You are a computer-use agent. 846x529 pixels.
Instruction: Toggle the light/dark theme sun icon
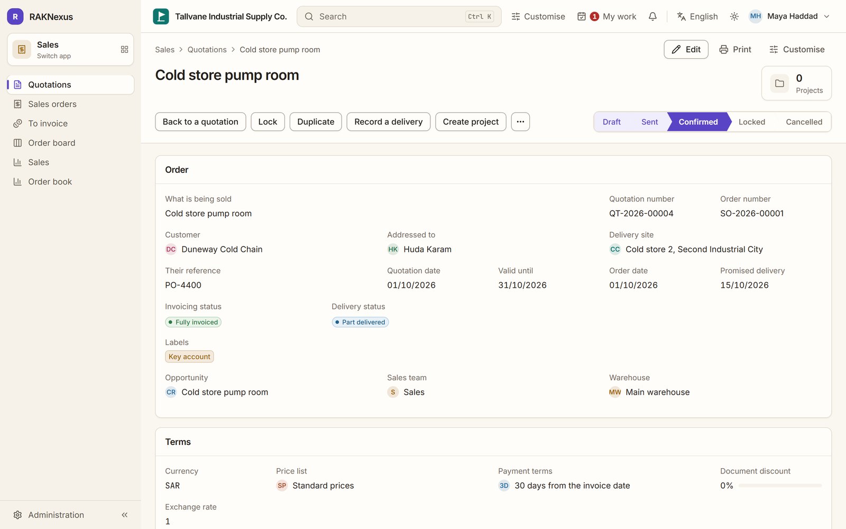coord(734,16)
